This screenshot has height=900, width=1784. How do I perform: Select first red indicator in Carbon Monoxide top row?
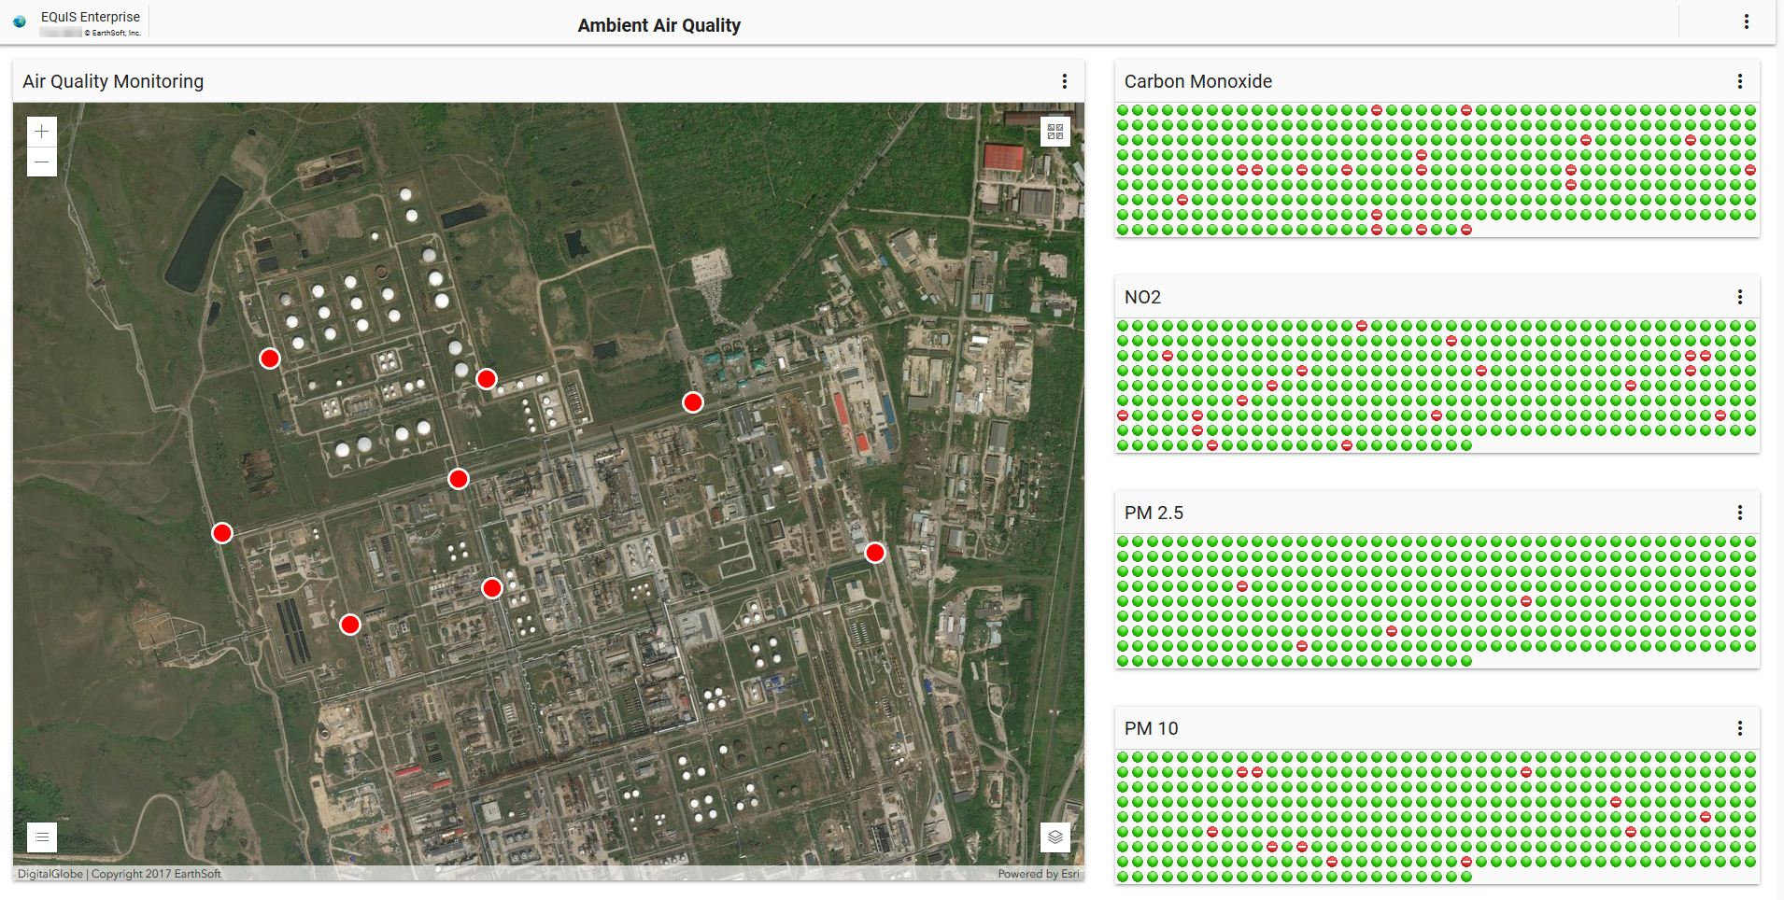(1376, 110)
